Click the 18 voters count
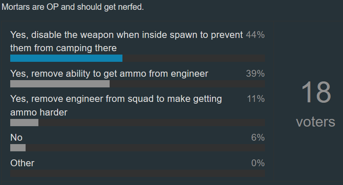The image size is (343, 185). click(x=316, y=92)
